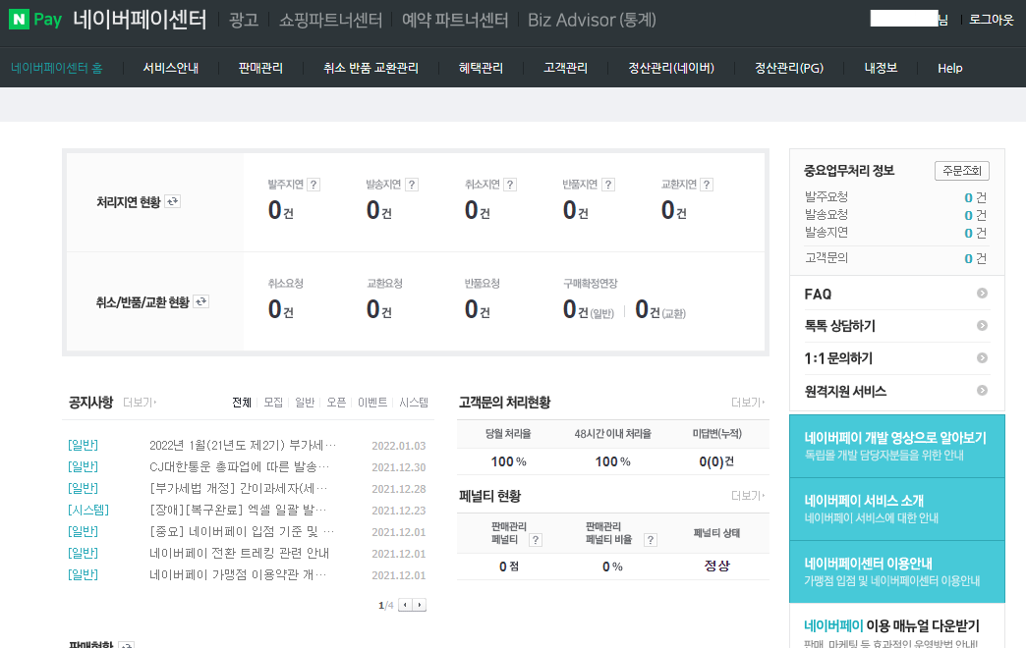Viewport: 1026px width, 648px height.
Task: Expand 공지사항 with 더보기
Action: (140, 403)
